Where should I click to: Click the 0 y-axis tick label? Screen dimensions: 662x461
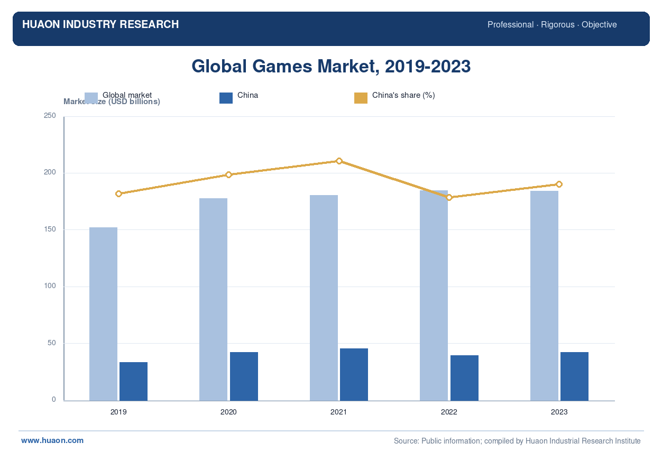point(54,400)
